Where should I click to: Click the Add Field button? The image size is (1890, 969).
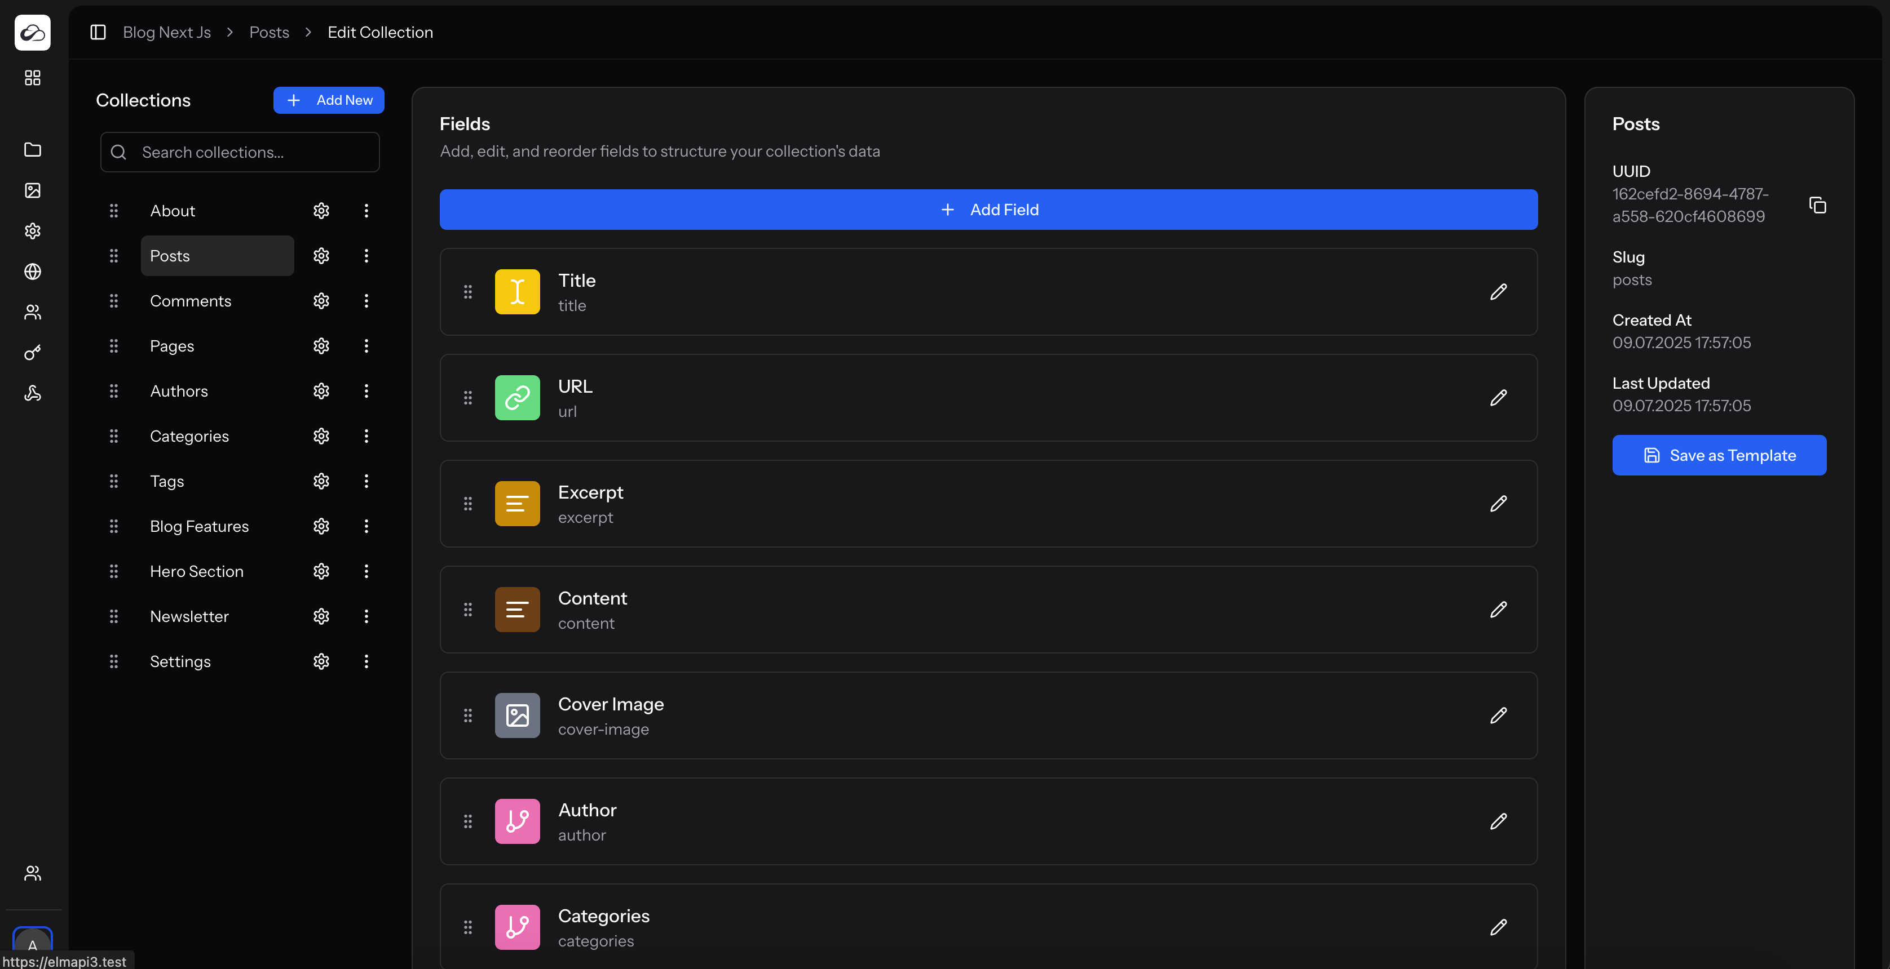989,209
